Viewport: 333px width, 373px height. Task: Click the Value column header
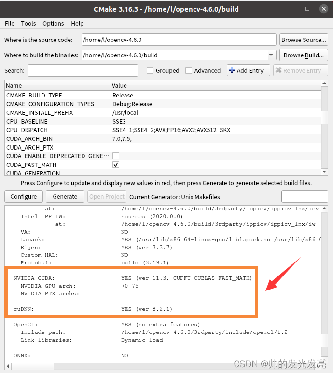(216, 85)
